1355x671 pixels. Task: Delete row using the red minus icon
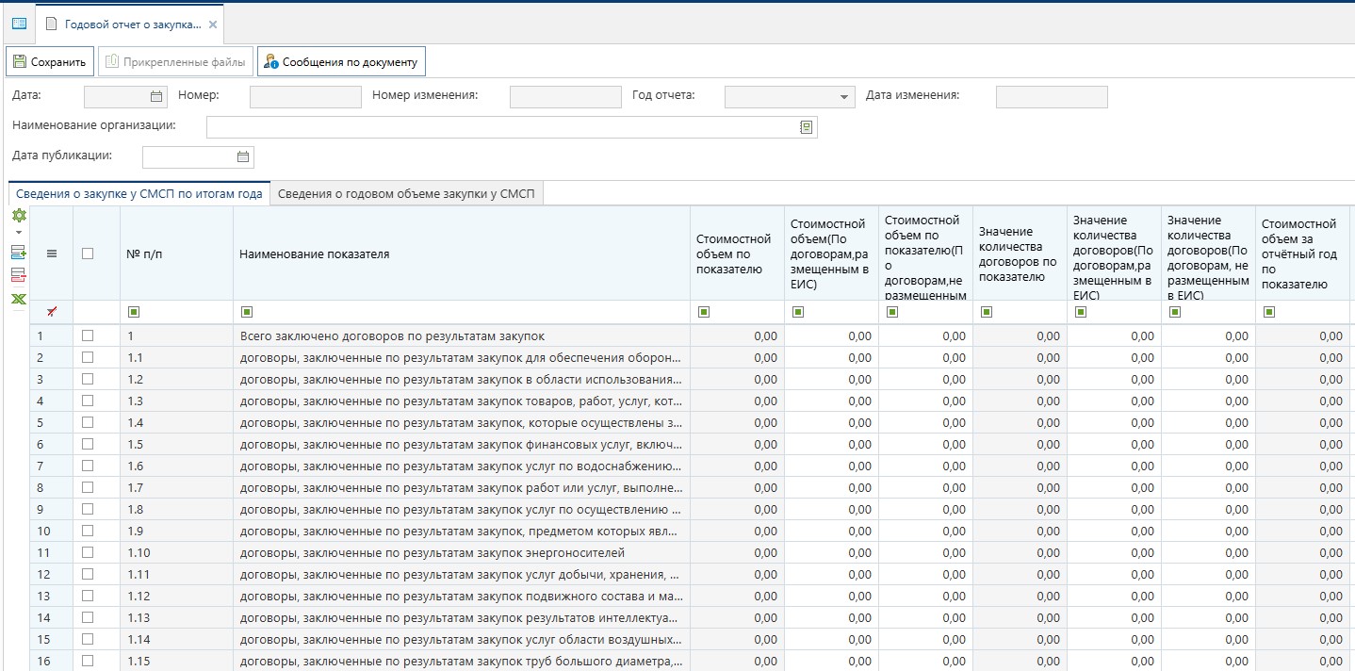[x=18, y=275]
